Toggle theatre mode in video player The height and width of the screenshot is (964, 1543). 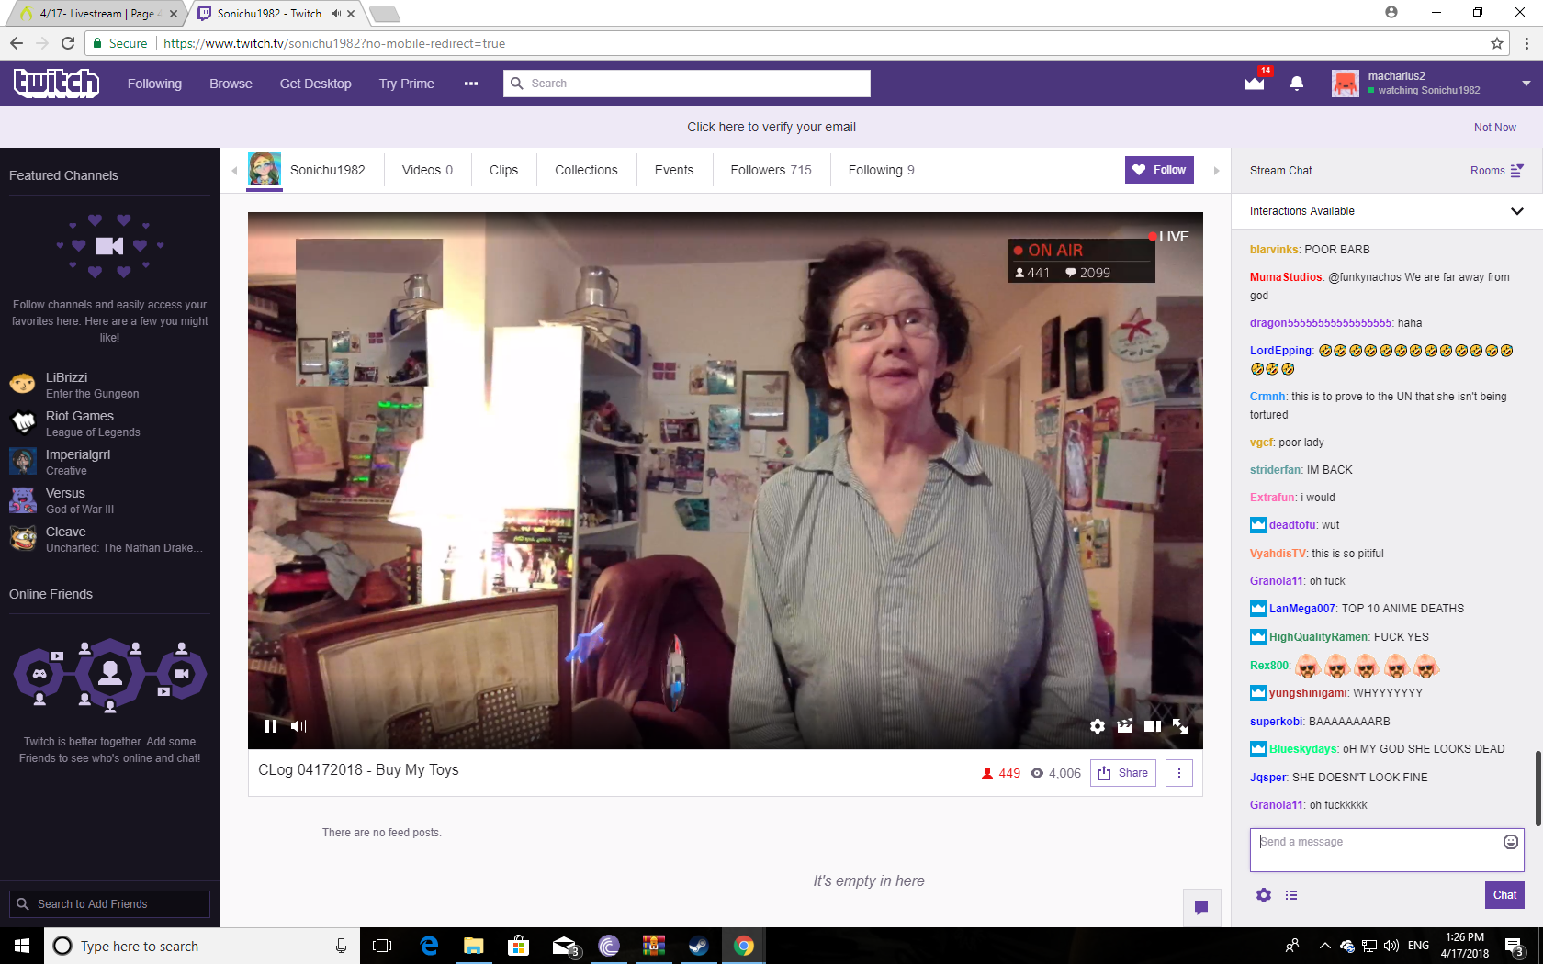(x=1153, y=726)
